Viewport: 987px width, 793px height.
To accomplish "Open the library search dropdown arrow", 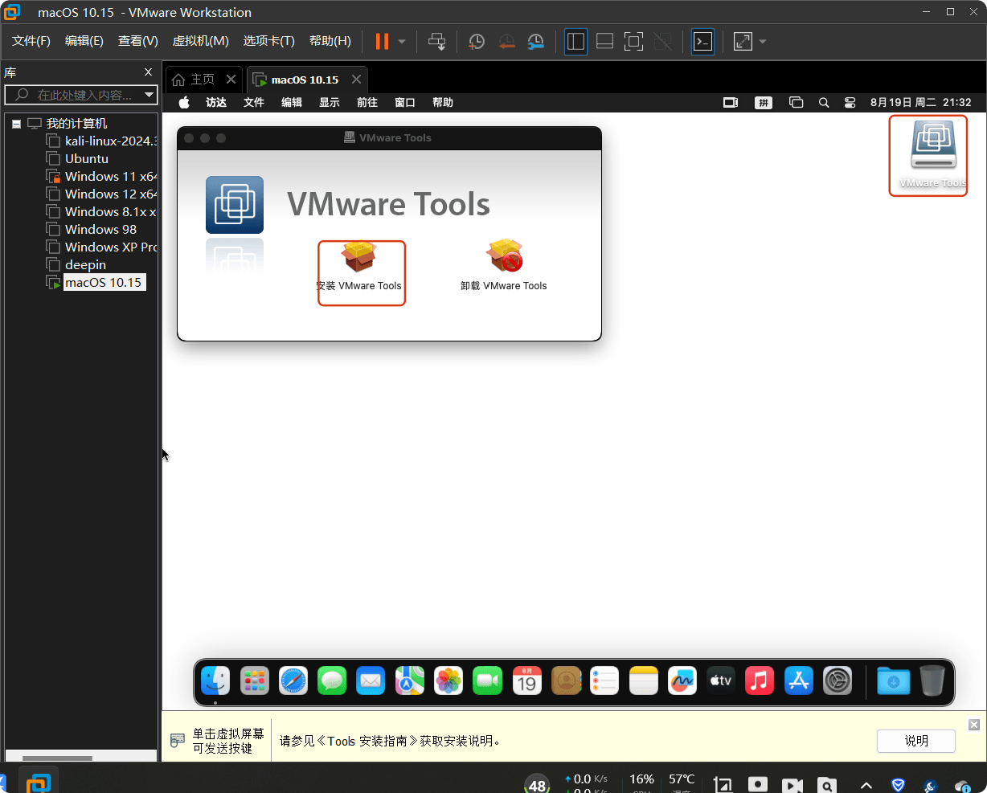I will (149, 95).
